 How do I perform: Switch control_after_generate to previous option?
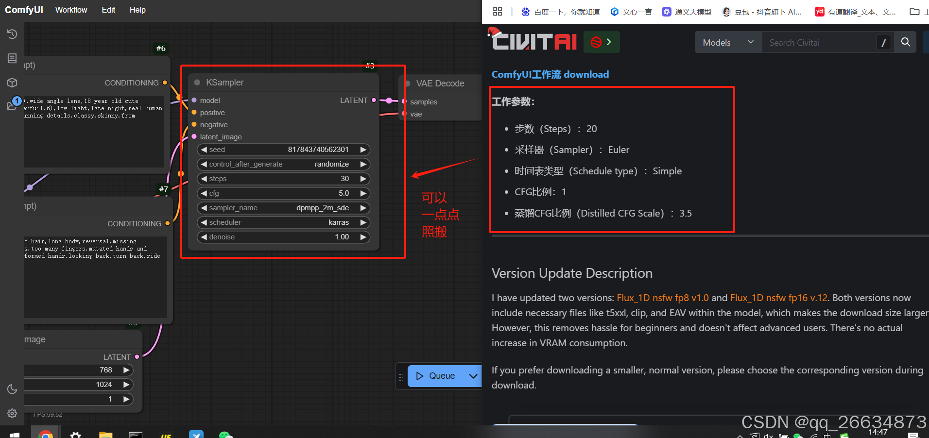click(204, 164)
